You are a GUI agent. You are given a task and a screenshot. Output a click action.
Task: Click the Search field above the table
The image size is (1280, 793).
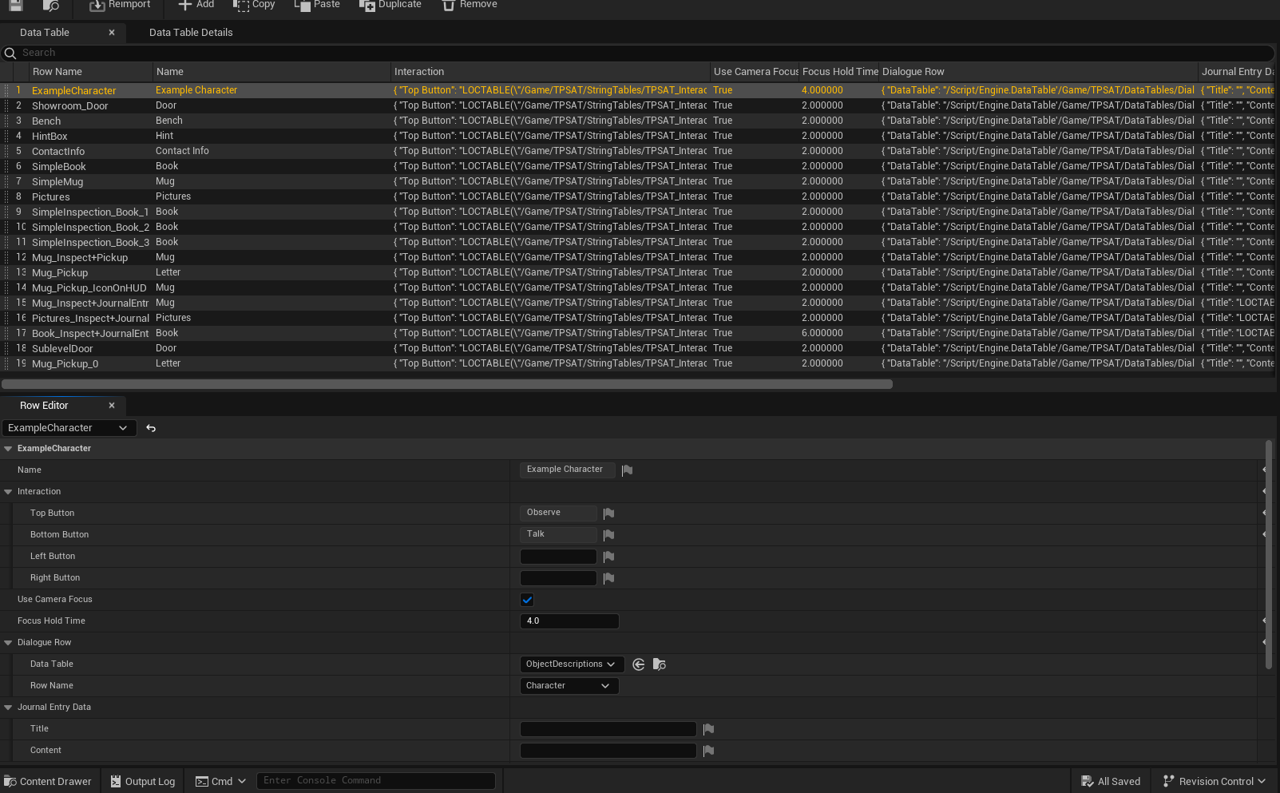coord(639,53)
